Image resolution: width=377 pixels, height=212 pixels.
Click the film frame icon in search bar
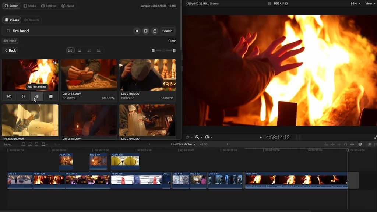[146, 31]
